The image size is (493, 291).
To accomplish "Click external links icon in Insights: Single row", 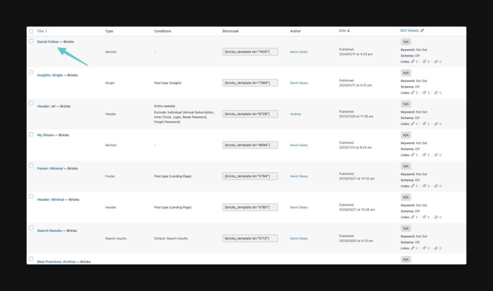I will point(424,93).
